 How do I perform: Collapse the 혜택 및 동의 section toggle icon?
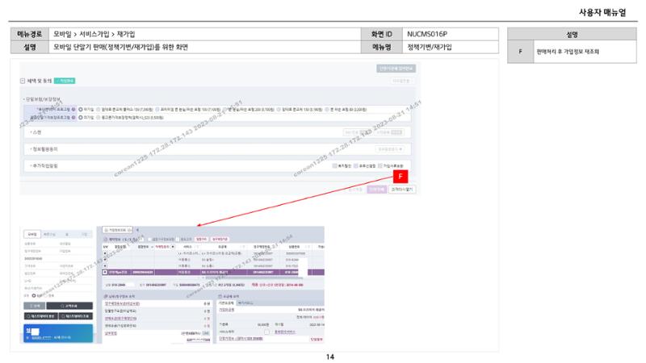click(x=23, y=81)
